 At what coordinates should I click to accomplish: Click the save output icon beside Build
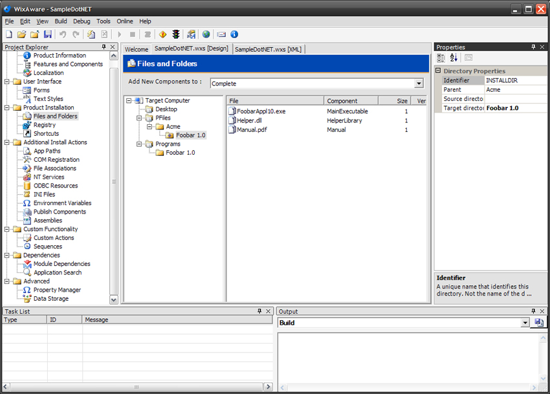point(539,322)
